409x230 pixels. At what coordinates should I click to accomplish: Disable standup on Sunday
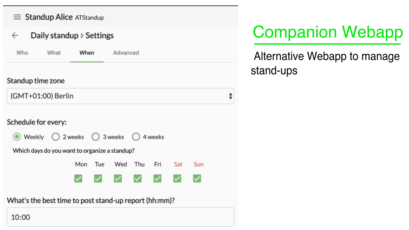[197, 178]
